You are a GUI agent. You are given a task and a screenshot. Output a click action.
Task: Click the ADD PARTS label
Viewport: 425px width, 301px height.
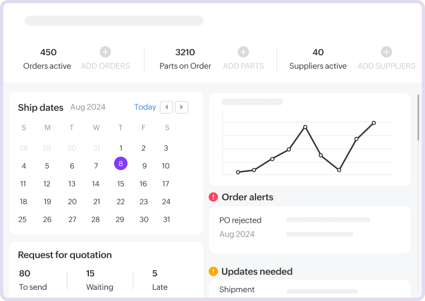click(243, 66)
